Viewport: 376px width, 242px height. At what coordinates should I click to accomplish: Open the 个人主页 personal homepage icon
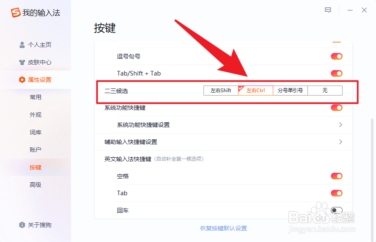22,45
